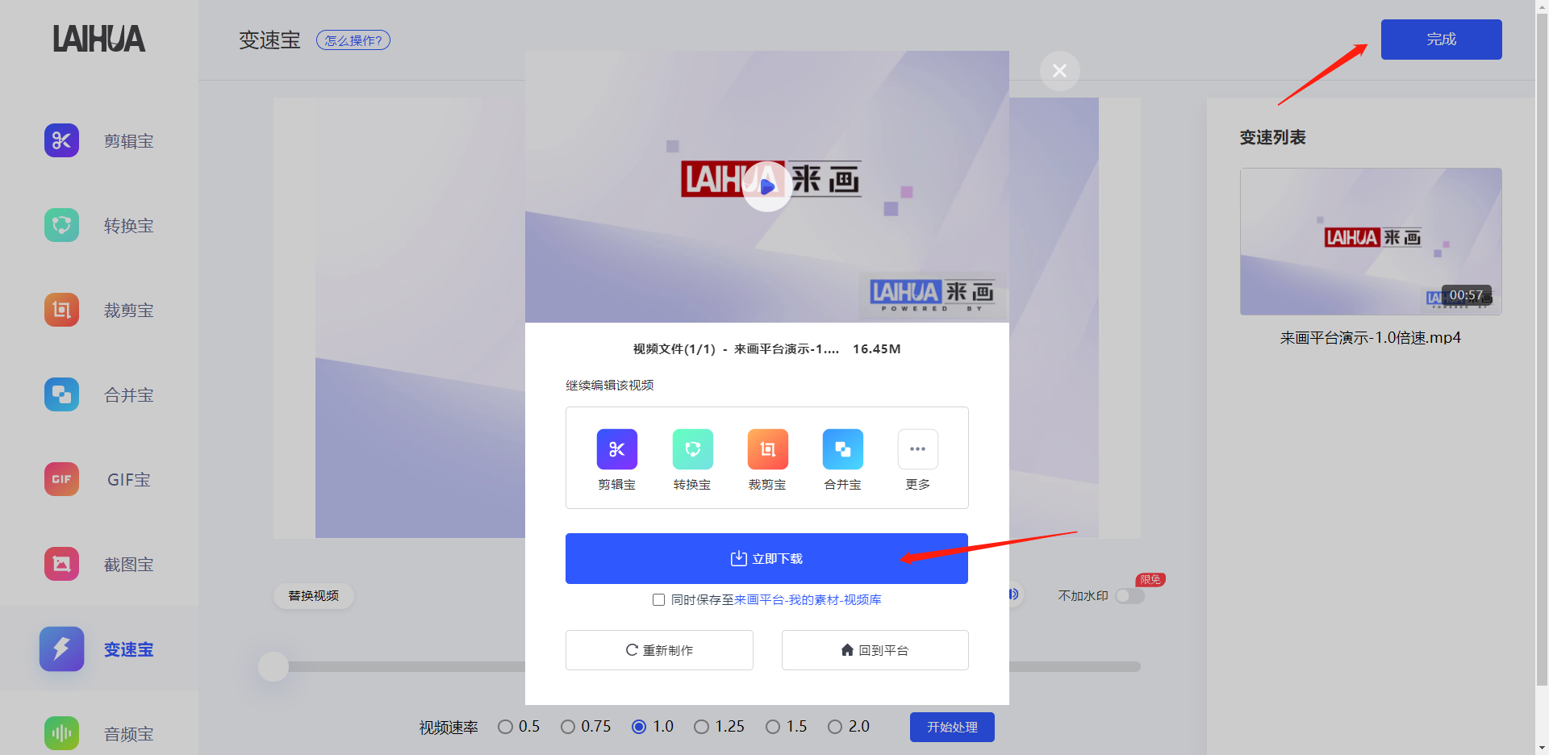Check 同时保存至来画平台 checkbox
Image resolution: width=1549 pixels, height=755 pixels.
pos(658,600)
